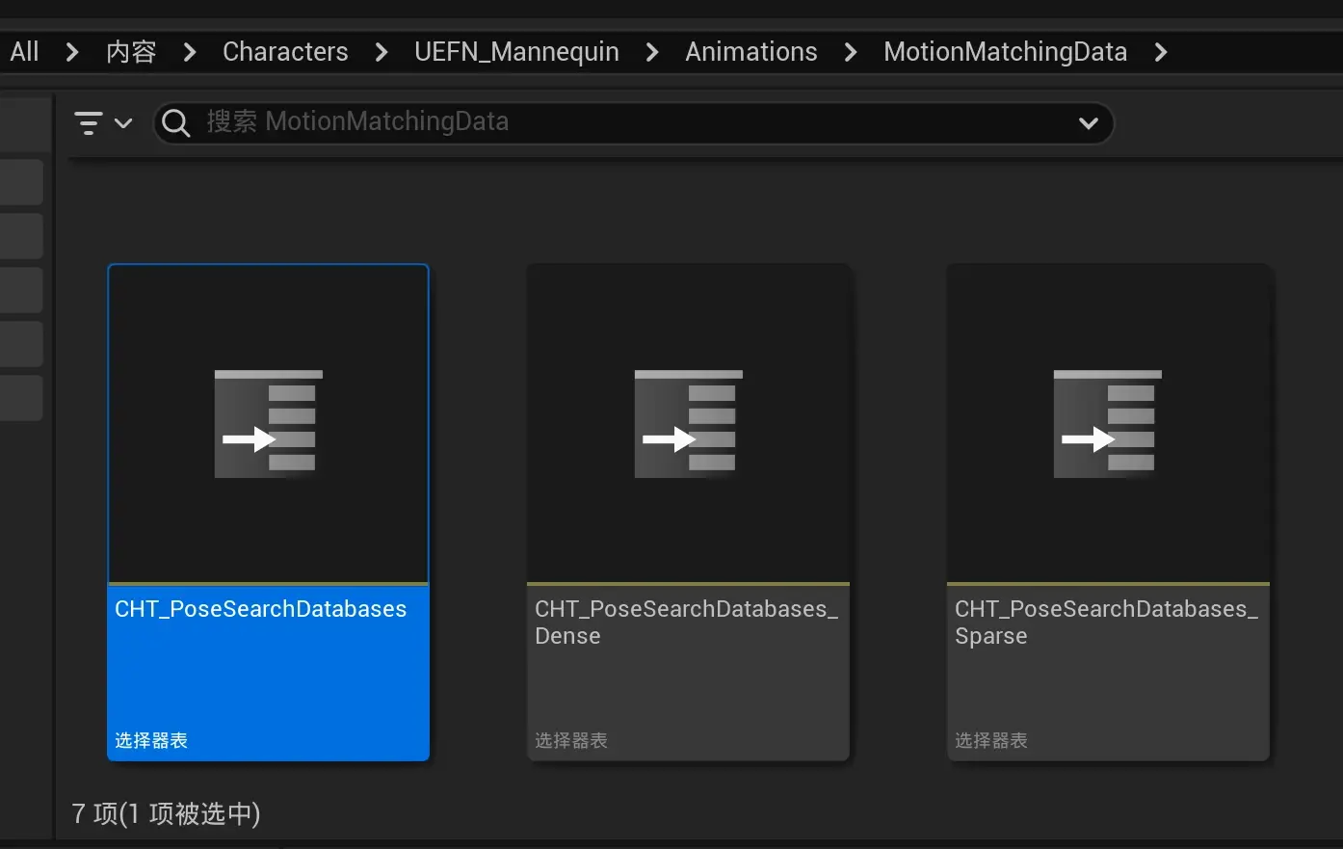Click 选择器表 type label under Sparse asset
The image size is (1343, 849).
coord(991,740)
